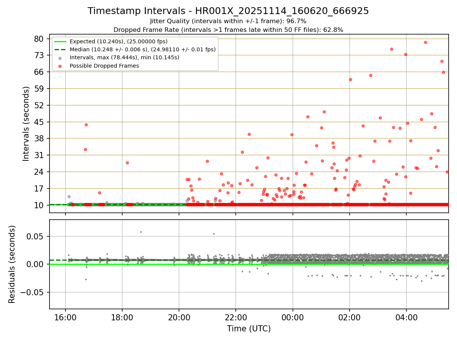Click the 31 tick on the intervals axis
Image resolution: width=457 pixels, height=342 pixels.
pyautogui.click(x=38, y=155)
